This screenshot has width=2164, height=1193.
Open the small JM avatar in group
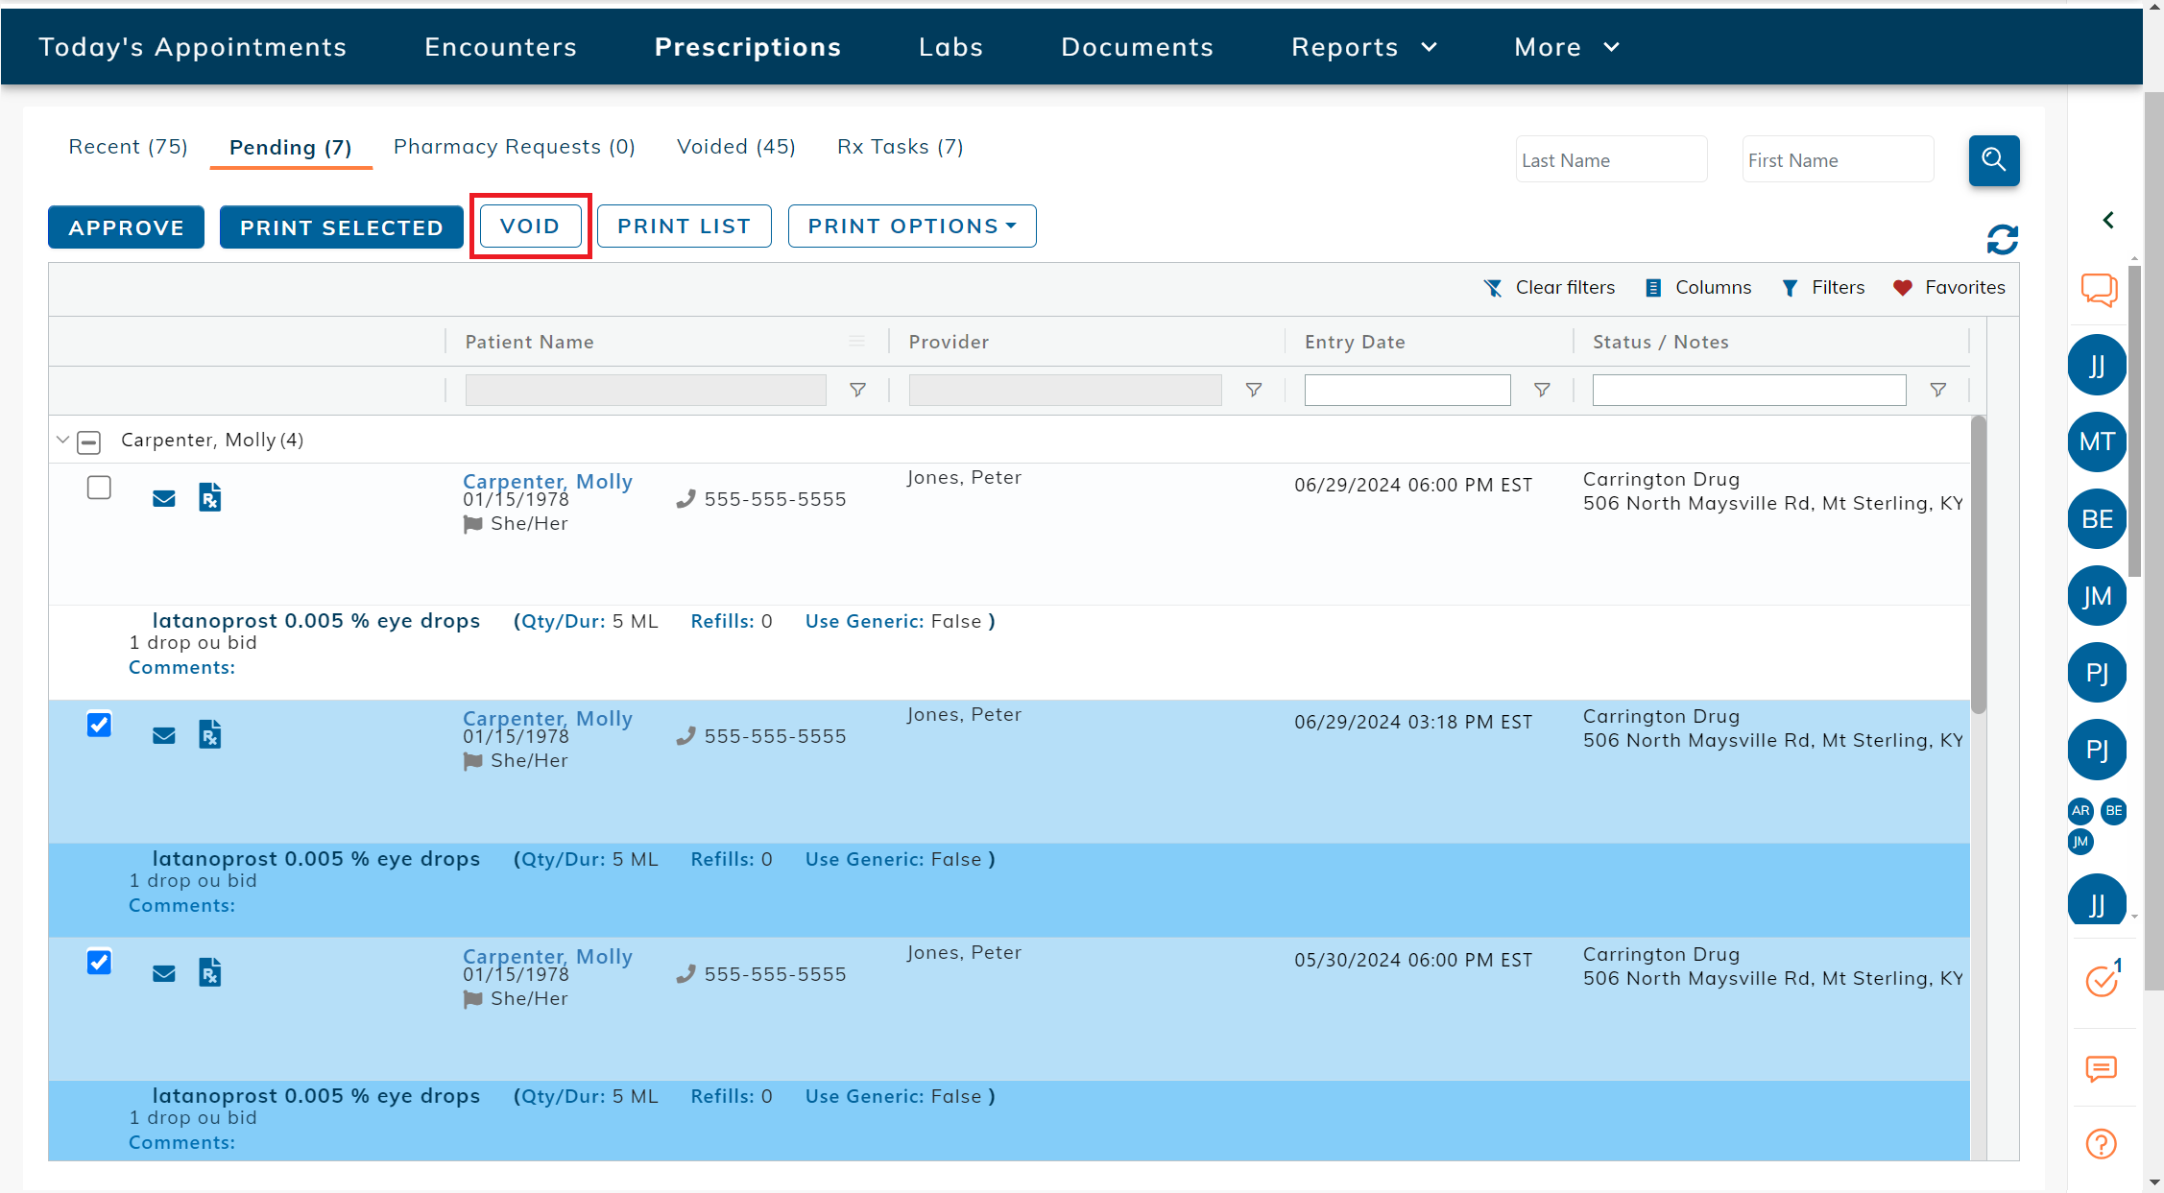point(2080,842)
